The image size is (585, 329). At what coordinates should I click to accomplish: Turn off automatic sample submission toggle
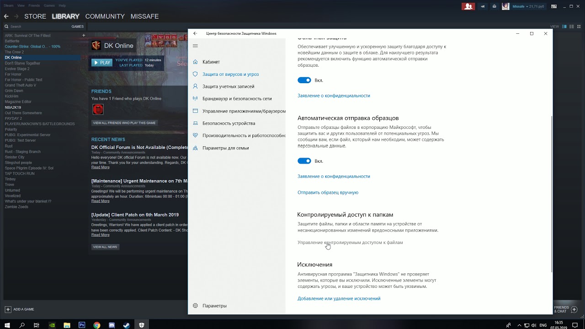point(304,161)
